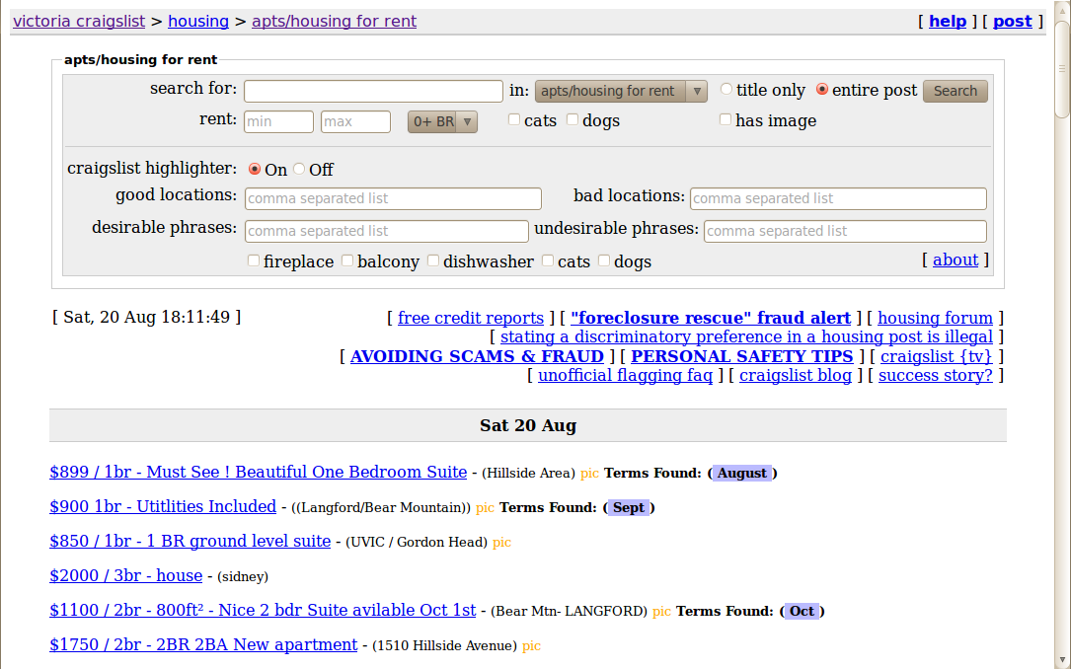
Task: Click the 'Sat 20 Aug' date header
Action: [528, 426]
